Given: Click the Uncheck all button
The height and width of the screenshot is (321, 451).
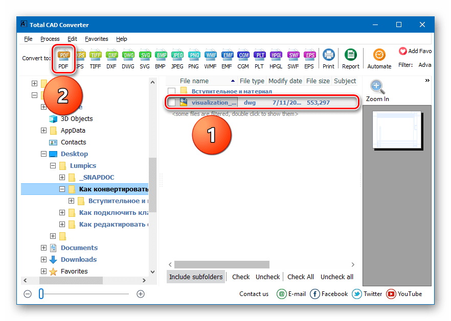Looking at the screenshot, I should pyautogui.click(x=337, y=277).
